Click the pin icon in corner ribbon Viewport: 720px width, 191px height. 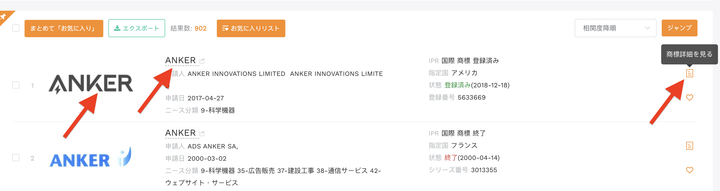pos(3,17)
